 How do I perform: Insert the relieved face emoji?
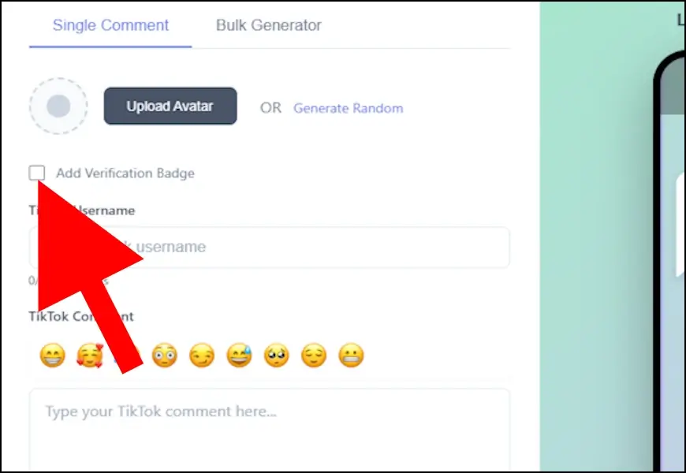click(314, 356)
